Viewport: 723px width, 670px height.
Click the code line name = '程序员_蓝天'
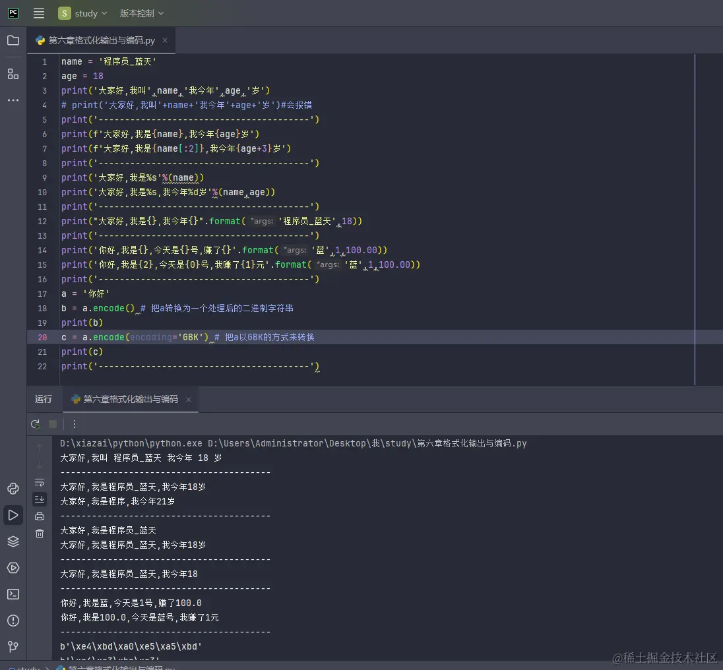[x=109, y=62]
